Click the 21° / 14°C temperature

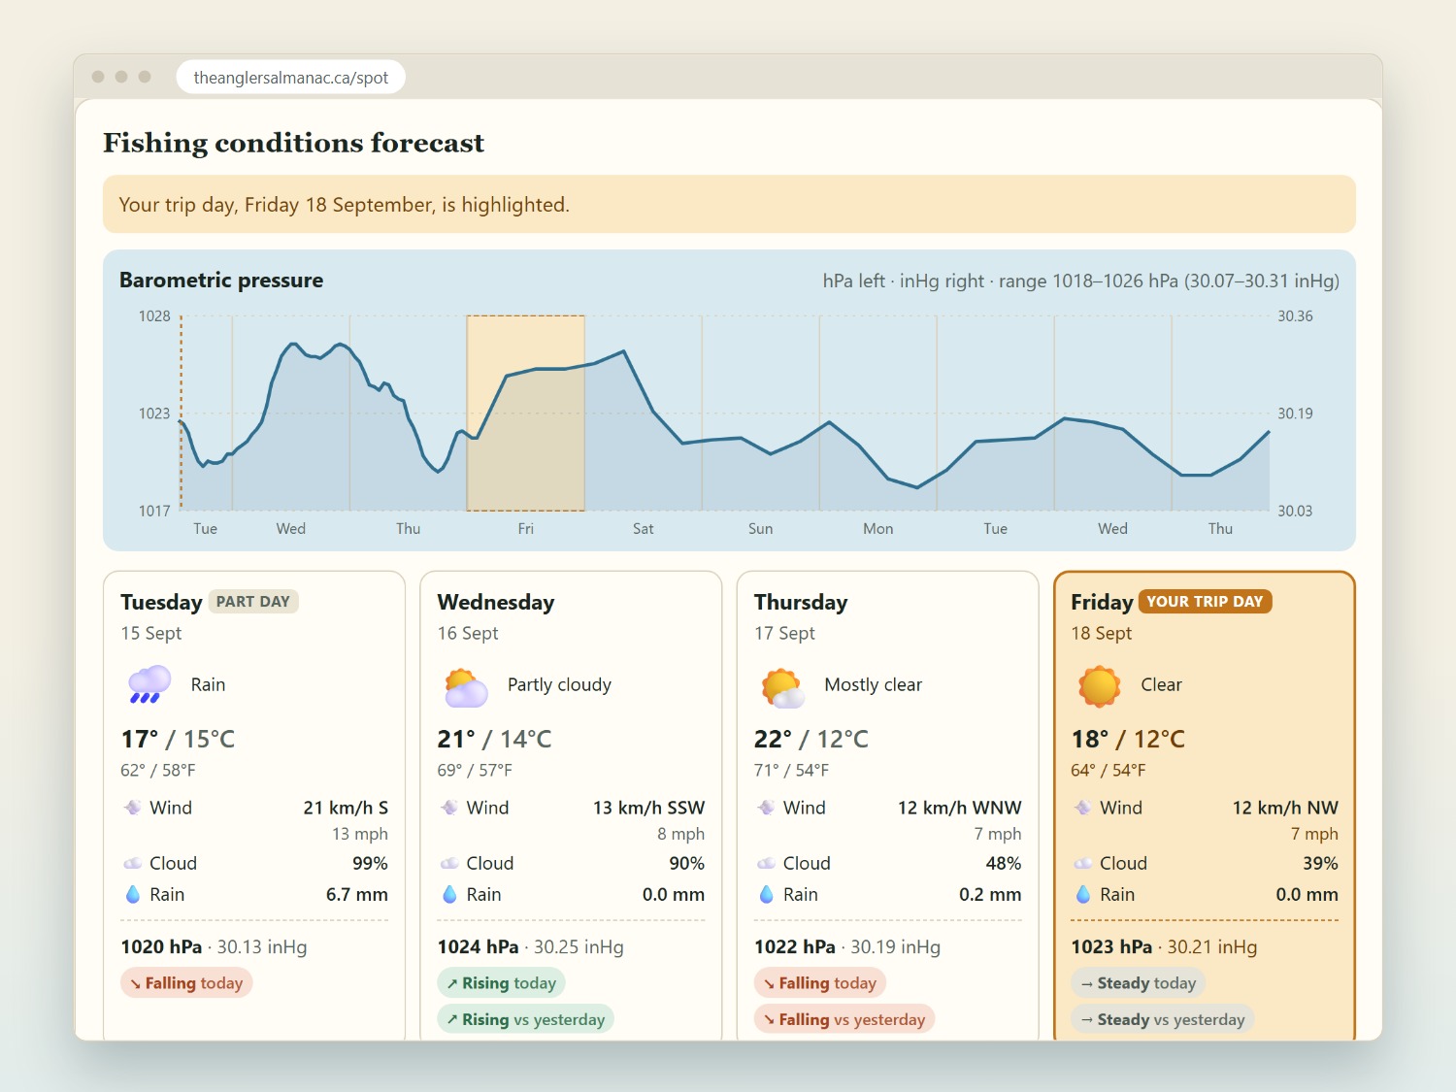[494, 739]
